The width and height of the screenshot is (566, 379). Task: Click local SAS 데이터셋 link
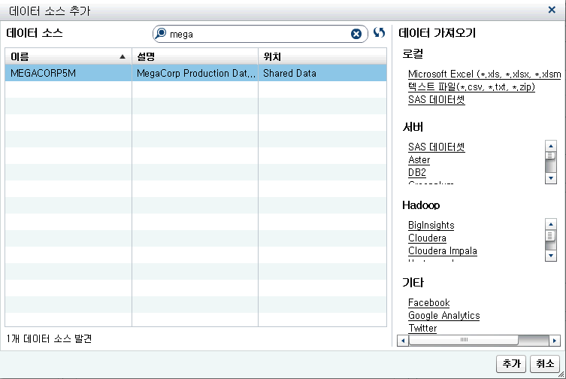click(436, 100)
